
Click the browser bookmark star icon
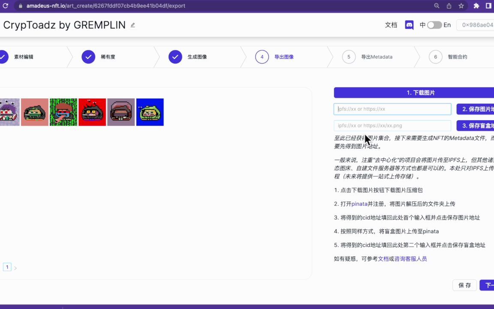[x=461, y=6]
